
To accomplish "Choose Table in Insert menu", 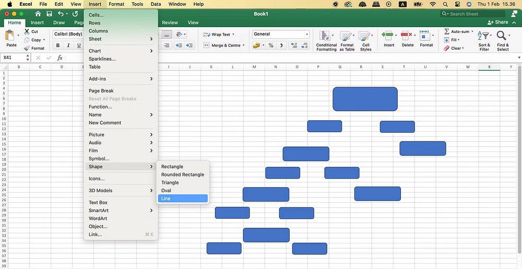I will 121,67.
